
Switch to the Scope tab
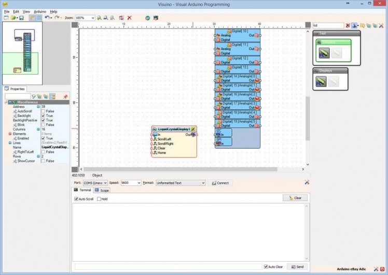(x=102, y=191)
